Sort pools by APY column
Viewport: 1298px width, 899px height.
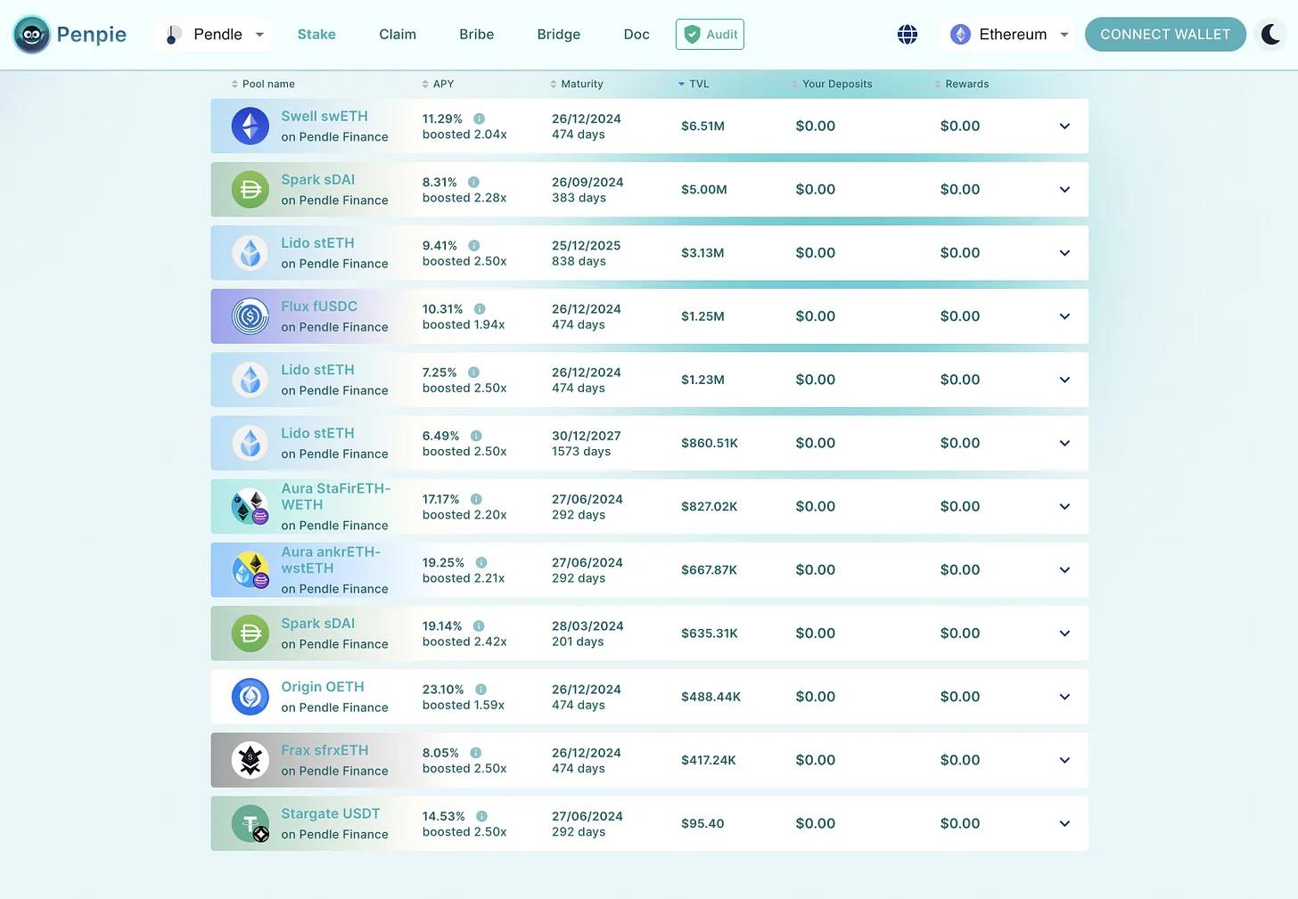(x=442, y=84)
